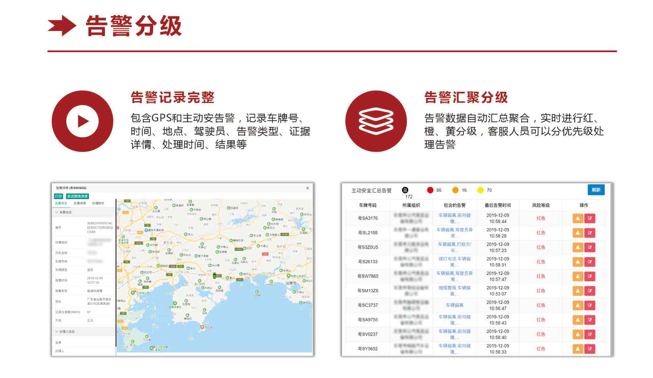Click the 发送微信消息 button
This screenshot has height=378, width=653.
click(77, 196)
